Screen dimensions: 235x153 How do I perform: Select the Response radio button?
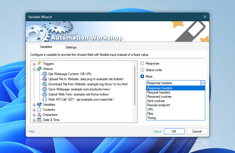tap(142, 63)
